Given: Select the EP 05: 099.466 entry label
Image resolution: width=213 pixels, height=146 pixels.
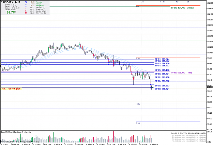Looking at the screenshot, I should click(x=162, y=70).
